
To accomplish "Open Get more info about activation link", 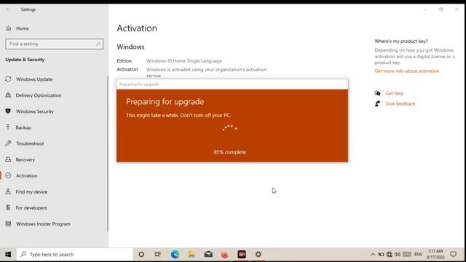I will 406,71.
